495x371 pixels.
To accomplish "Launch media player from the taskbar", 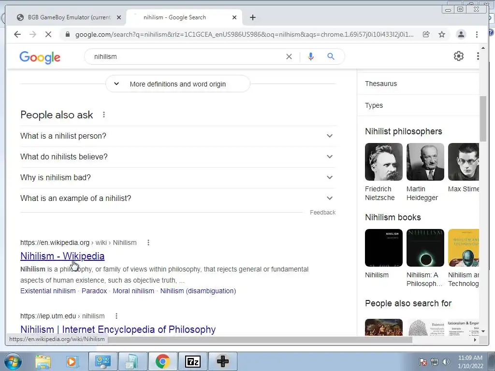I will coord(72,361).
